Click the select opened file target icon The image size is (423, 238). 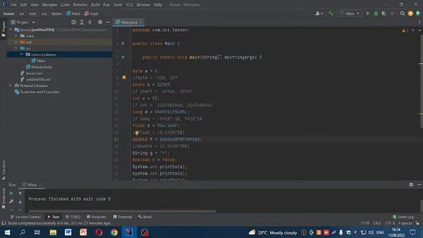73,22
